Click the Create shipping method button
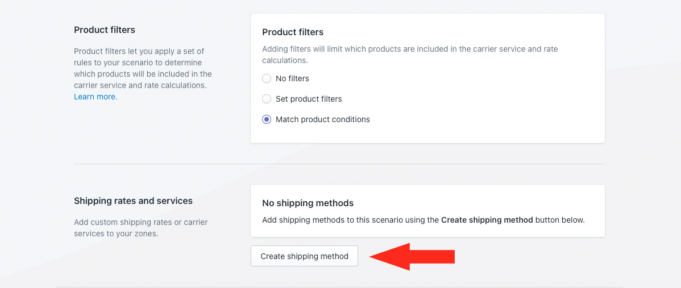Image resolution: width=681 pixels, height=288 pixels. 304,256
